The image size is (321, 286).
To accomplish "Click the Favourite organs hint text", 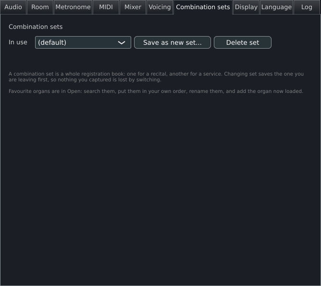I will [156, 91].
